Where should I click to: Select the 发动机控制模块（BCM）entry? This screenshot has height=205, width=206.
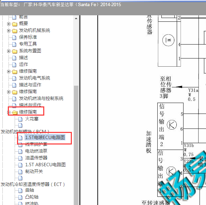point(25,132)
